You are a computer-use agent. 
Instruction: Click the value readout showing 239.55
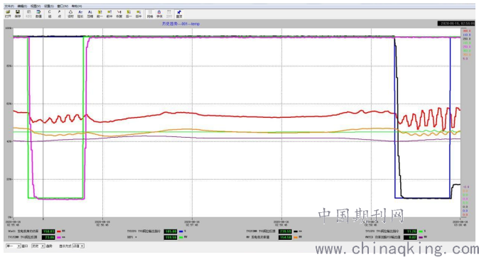coord(285,231)
